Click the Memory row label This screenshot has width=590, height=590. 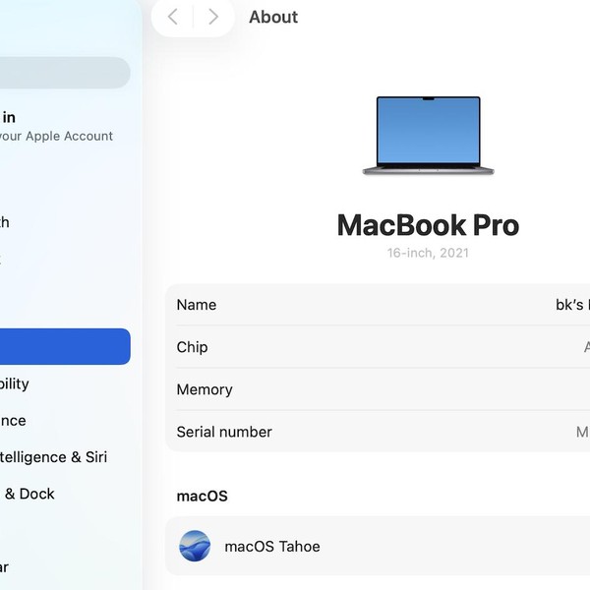click(205, 389)
